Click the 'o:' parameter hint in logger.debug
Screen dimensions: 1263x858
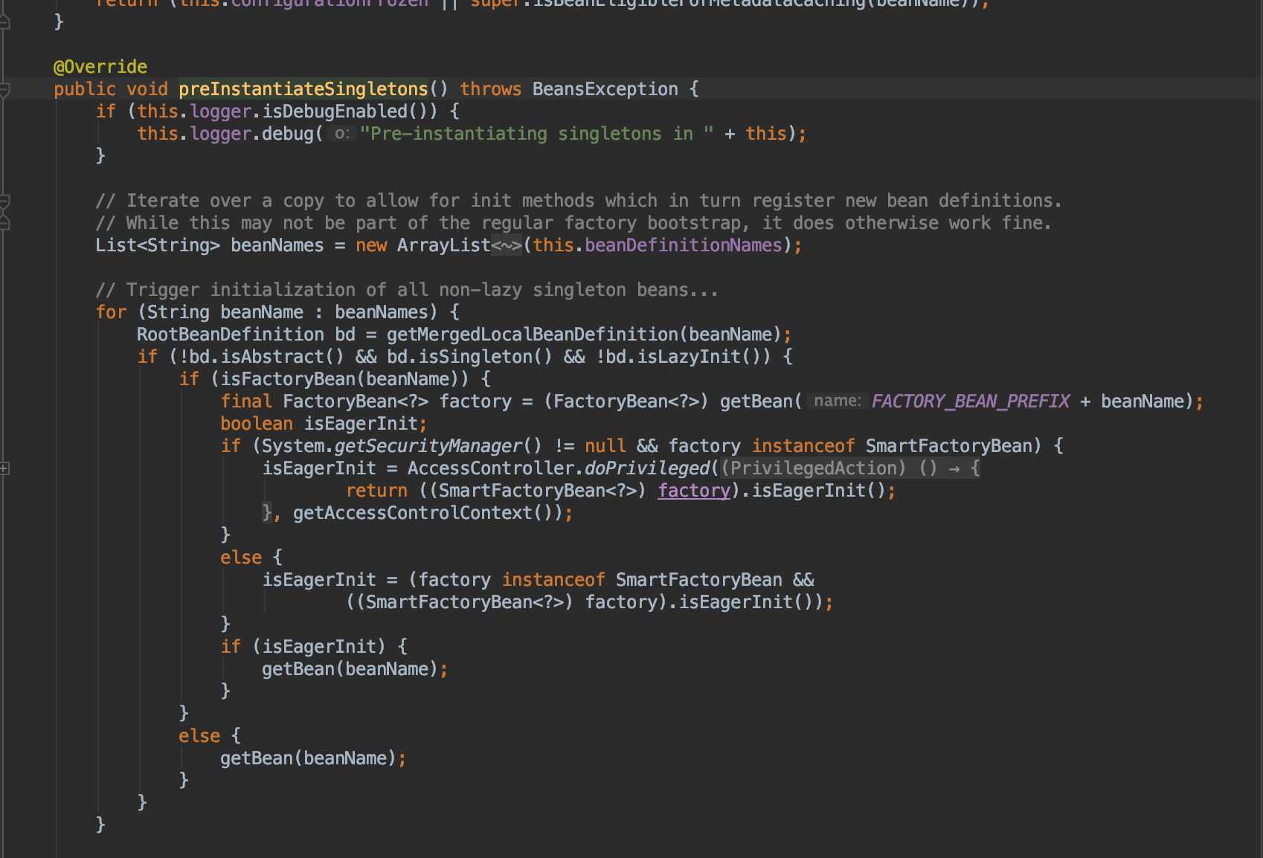(x=341, y=134)
